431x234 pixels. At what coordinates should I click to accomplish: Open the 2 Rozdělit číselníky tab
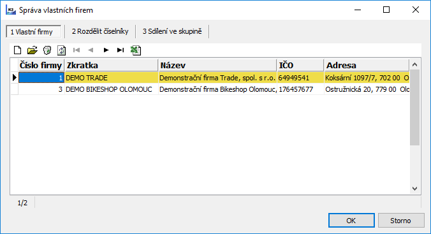point(100,31)
